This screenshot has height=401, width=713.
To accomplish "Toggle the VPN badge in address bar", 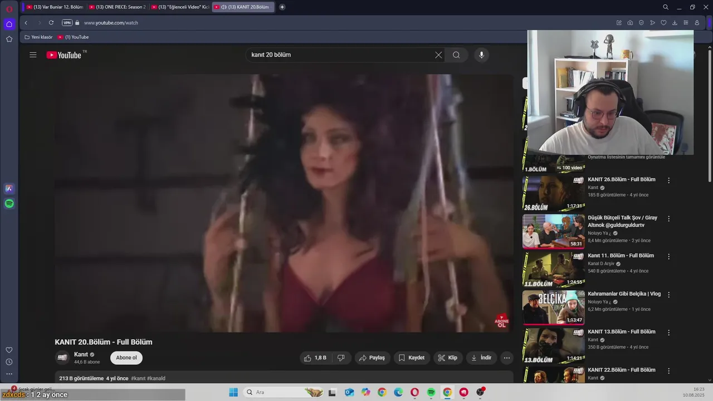I will 67,23.
